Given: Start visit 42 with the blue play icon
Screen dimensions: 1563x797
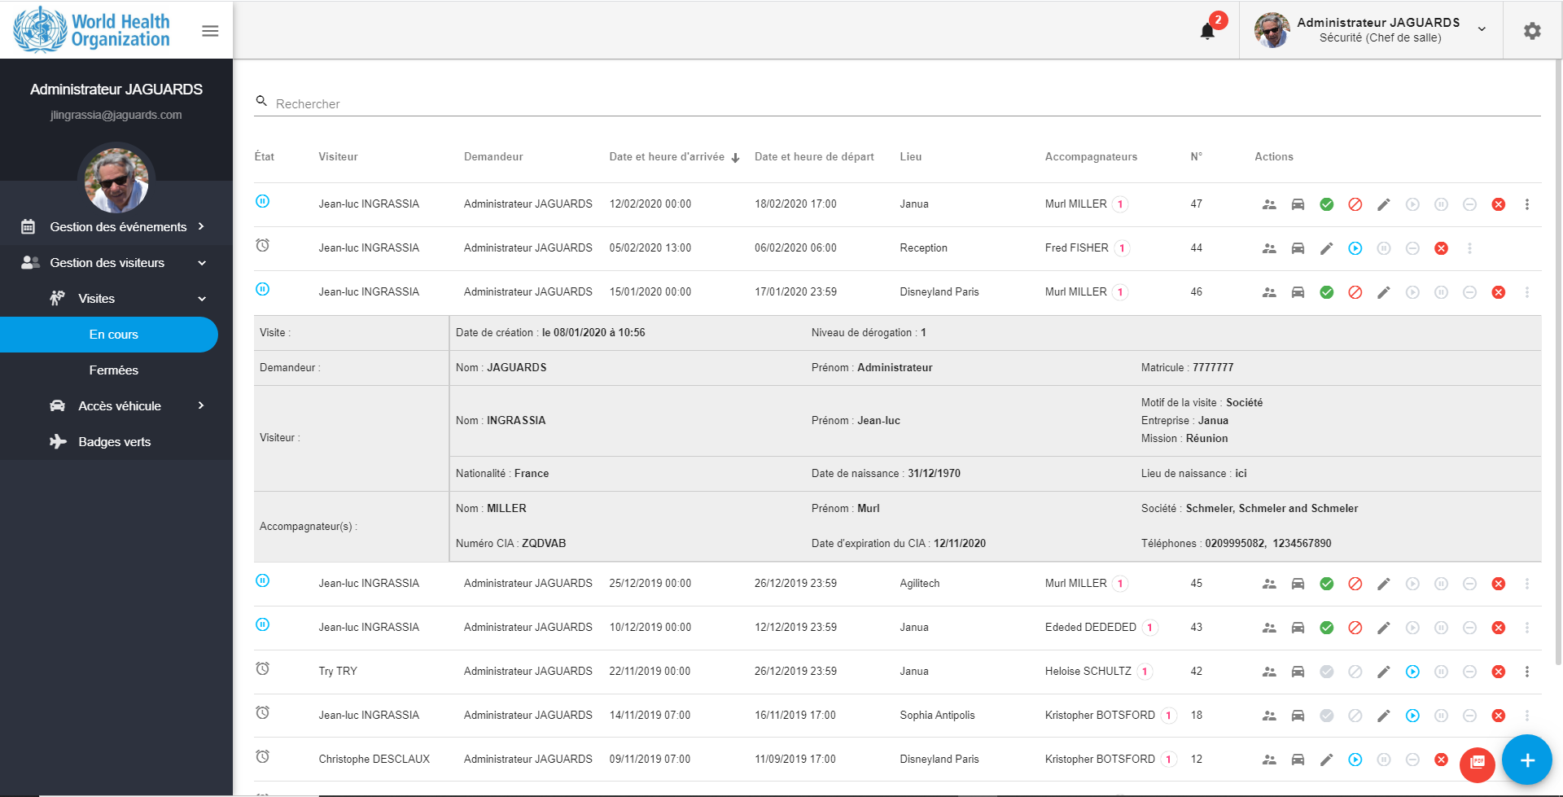Looking at the screenshot, I should coord(1412,672).
